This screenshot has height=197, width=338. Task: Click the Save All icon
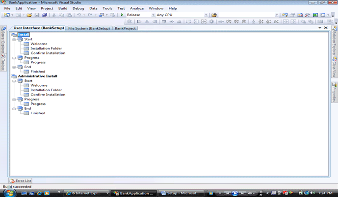[x=45, y=15]
